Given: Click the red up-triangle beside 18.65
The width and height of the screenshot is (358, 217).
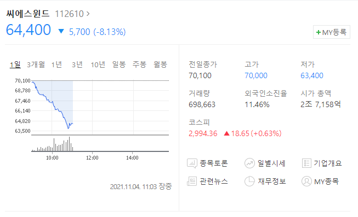Looking at the screenshot, I should pyautogui.click(x=227, y=133).
